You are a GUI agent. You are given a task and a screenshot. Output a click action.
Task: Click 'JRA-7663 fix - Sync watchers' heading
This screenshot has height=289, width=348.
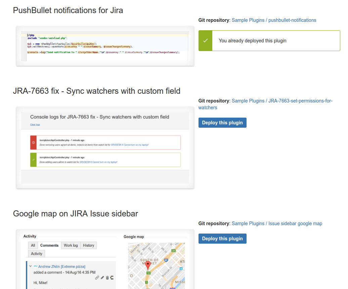click(x=97, y=91)
